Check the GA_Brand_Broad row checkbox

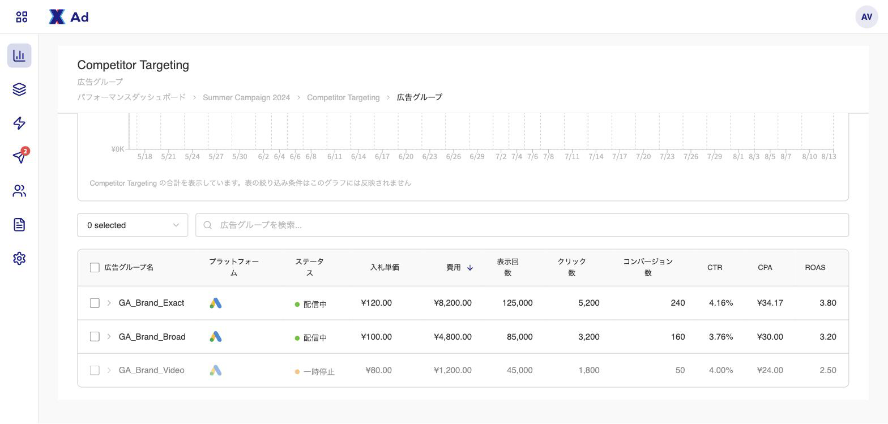point(95,337)
